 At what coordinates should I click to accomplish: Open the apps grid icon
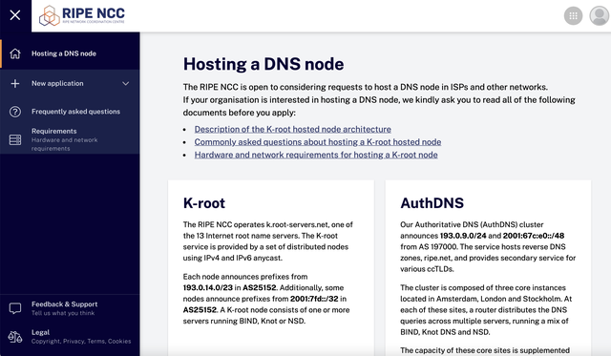[573, 16]
